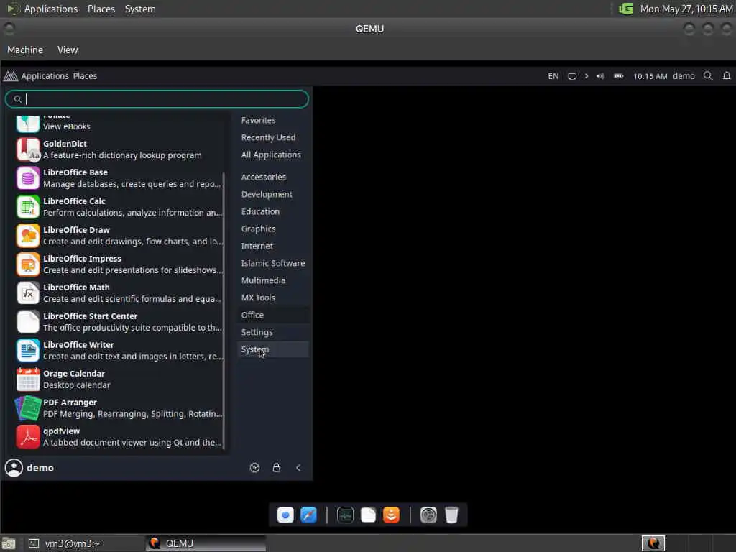Lock the screen with padlock icon
Screen dimensions: 736x552
277,467
